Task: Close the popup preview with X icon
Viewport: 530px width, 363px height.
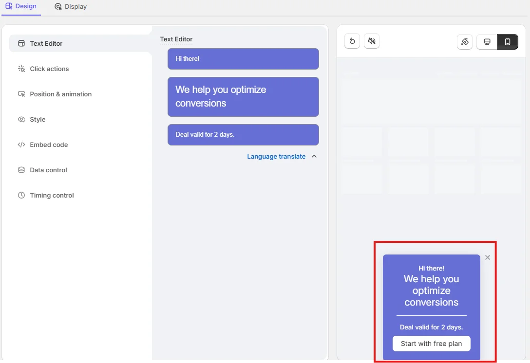Action: pos(488,257)
